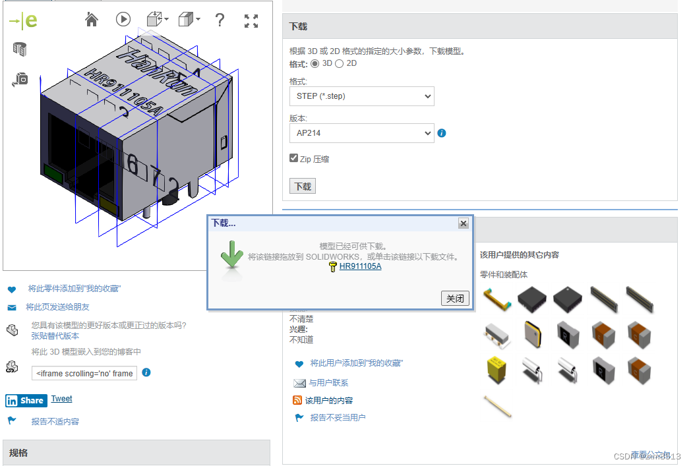Send this page to a friend
This screenshot has width=691, height=466.
tap(57, 307)
